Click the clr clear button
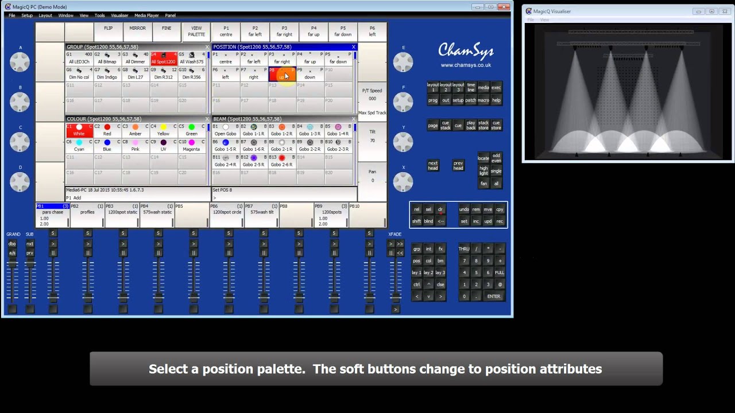This screenshot has width=735, height=413. [x=440, y=209]
